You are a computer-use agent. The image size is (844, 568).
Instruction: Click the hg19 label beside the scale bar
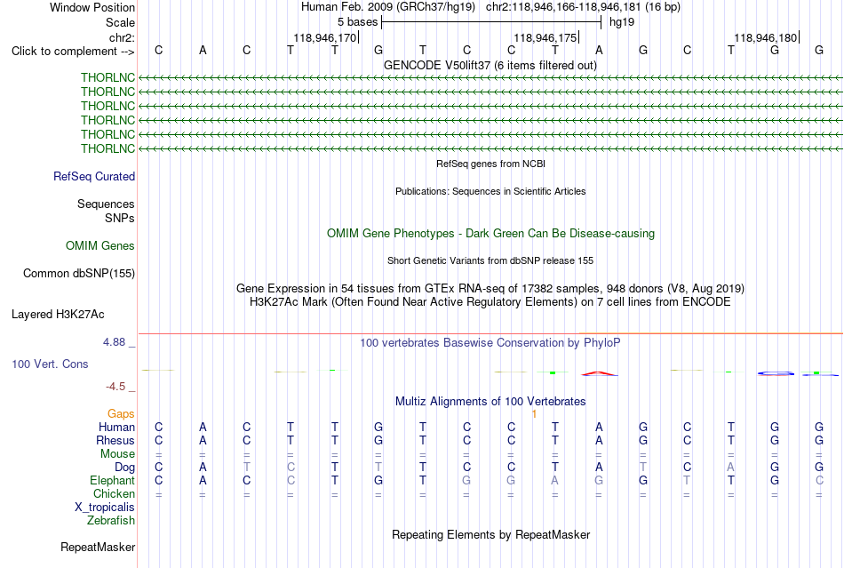pyautogui.click(x=622, y=22)
